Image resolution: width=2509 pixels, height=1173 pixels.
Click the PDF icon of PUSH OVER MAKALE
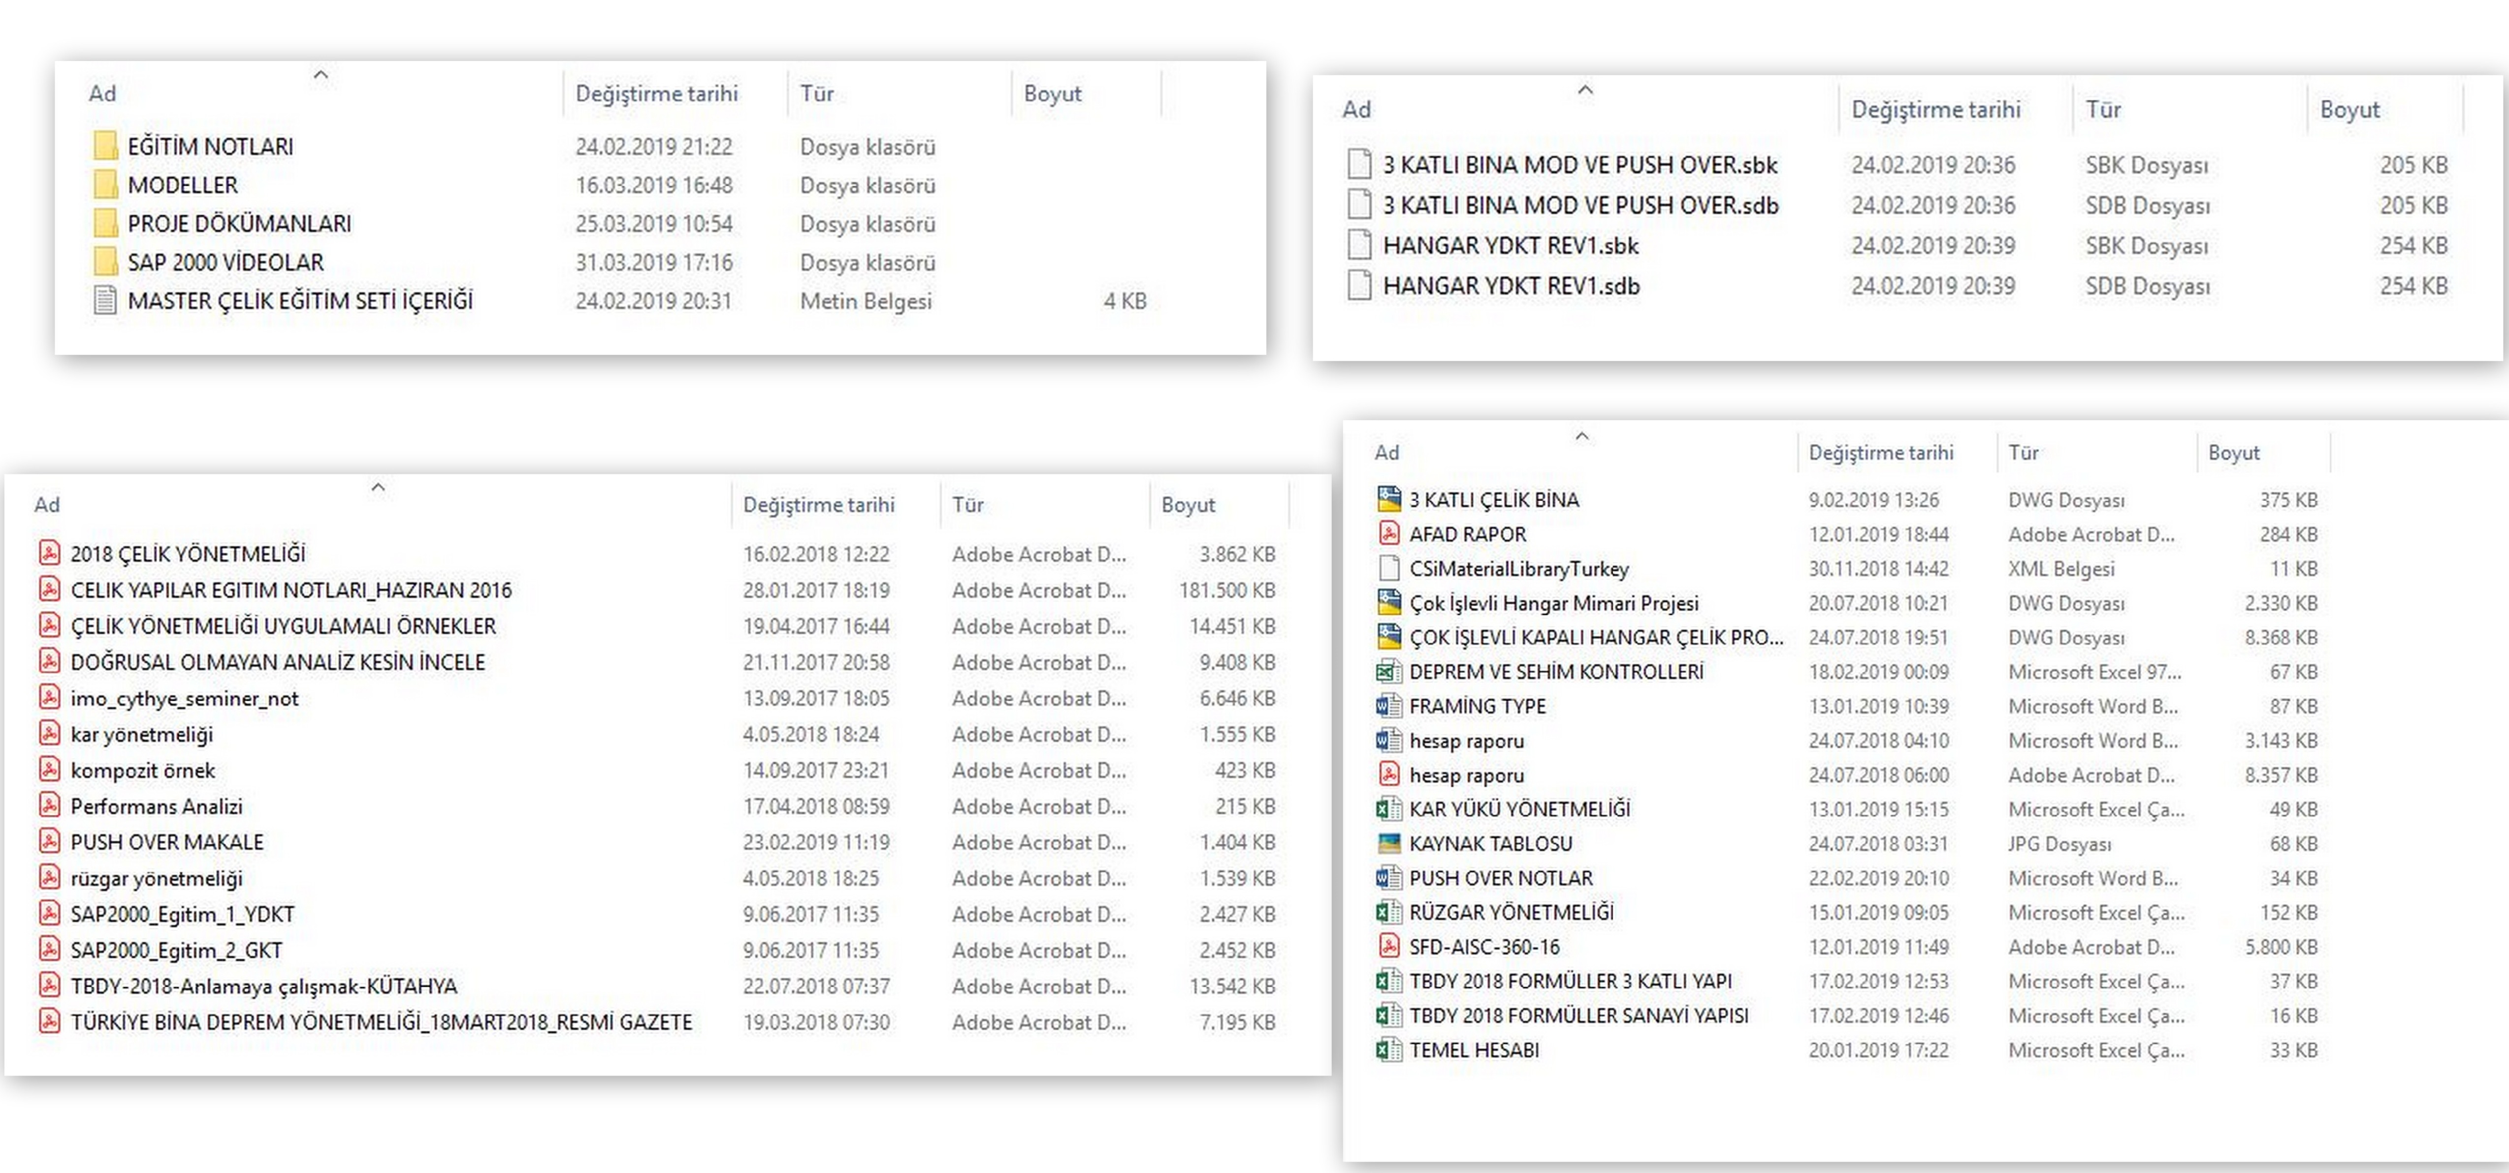point(49,841)
